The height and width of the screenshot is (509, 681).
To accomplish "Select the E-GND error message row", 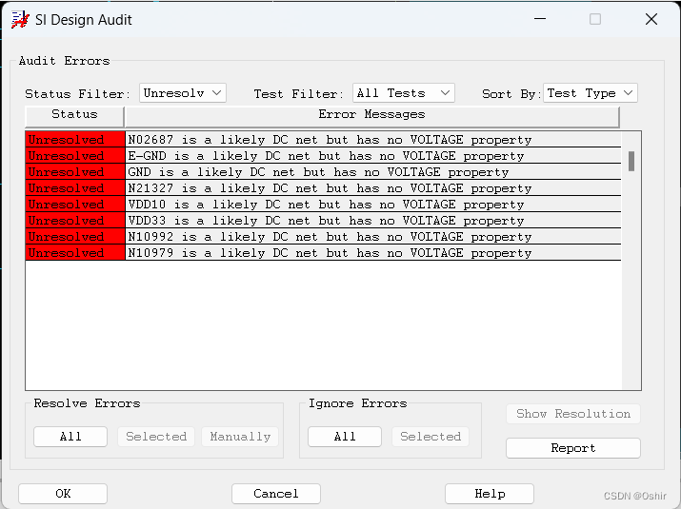I will pos(326,156).
